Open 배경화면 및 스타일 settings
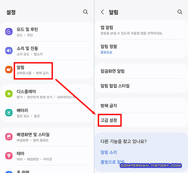The image size is (188, 173). (47, 137)
